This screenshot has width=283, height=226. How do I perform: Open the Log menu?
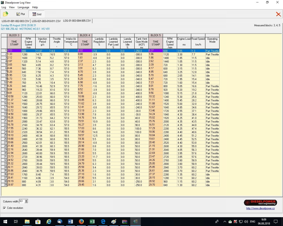pyautogui.click(x=4, y=7)
